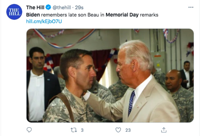This screenshot has width=200, height=136.
Task: Like the tweet with the heart icon
Action: (118, 130)
